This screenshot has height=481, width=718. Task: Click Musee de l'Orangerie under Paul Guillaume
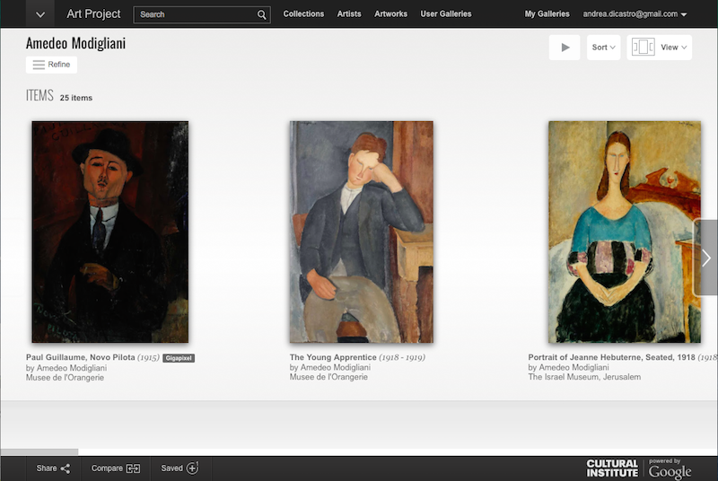(65, 378)
